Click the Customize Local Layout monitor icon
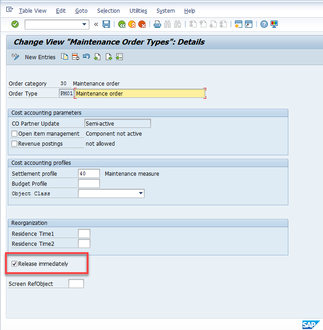The height and width of the screenshot is (330, 323). (x=274, y=24)
